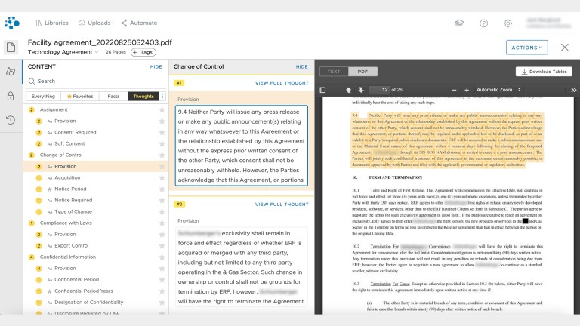Switch document viewer to TEXT mode
580x326 pixels.
(334, 72)
